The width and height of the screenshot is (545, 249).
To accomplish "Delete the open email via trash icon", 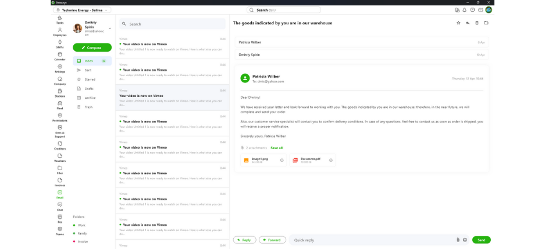I will [x=477, y=23].
